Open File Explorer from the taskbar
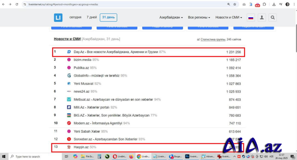 88,156
